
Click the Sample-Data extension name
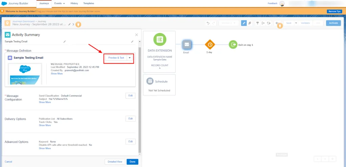(159, 59)
